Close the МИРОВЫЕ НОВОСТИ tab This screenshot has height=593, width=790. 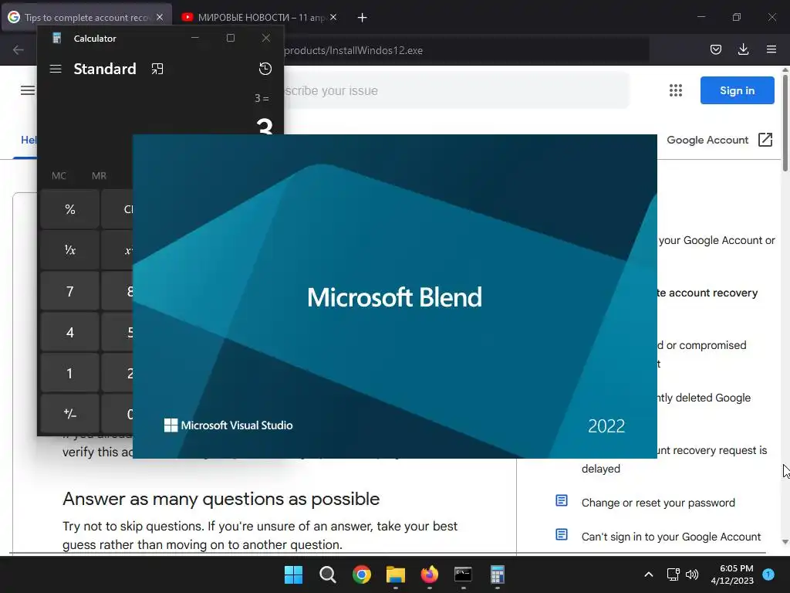[x=333, y=17]
